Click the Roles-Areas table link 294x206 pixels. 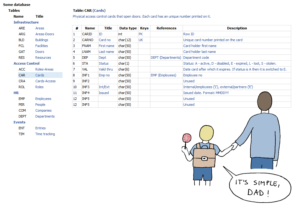coord(44,69)
